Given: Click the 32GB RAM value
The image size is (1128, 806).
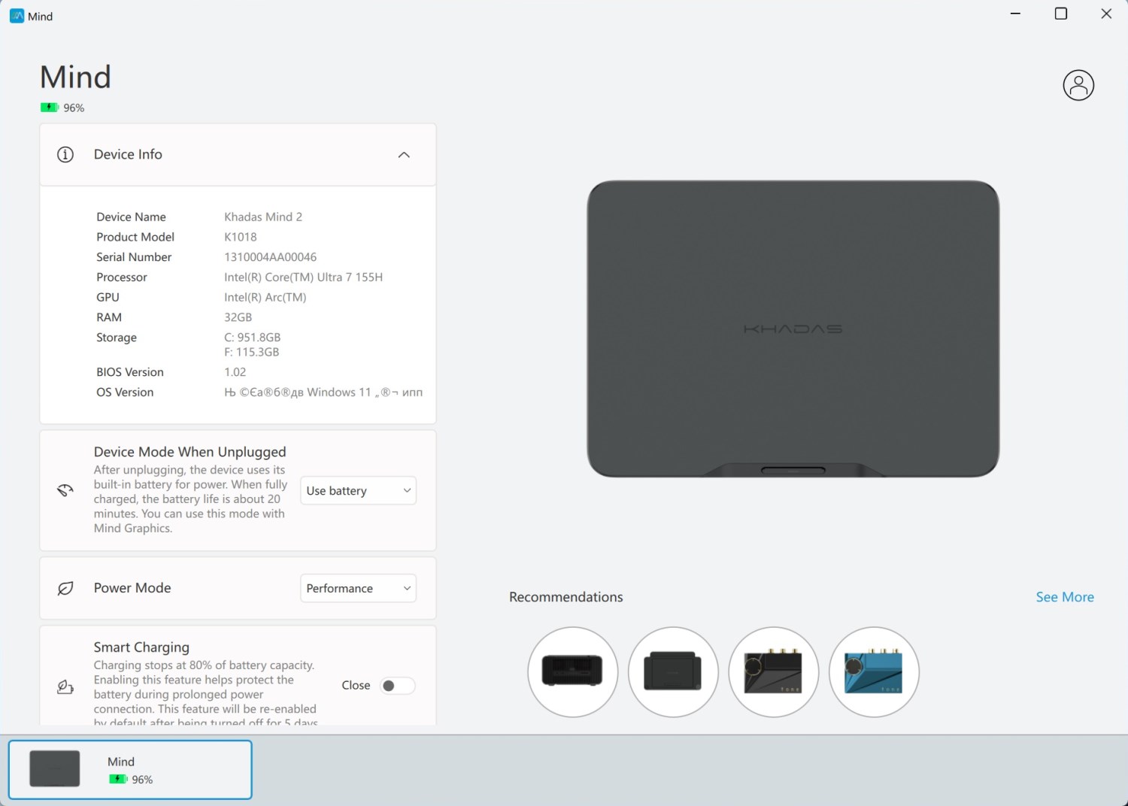Looking at the screenshot, I should (x=238, y=317).
